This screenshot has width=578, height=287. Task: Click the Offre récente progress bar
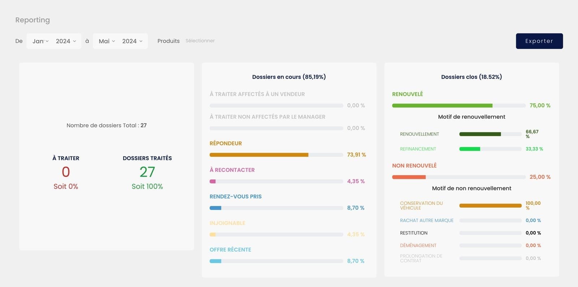point(276,261)
